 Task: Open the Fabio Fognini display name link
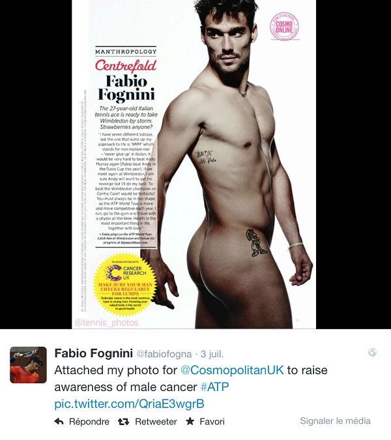[x=93, y=353]
